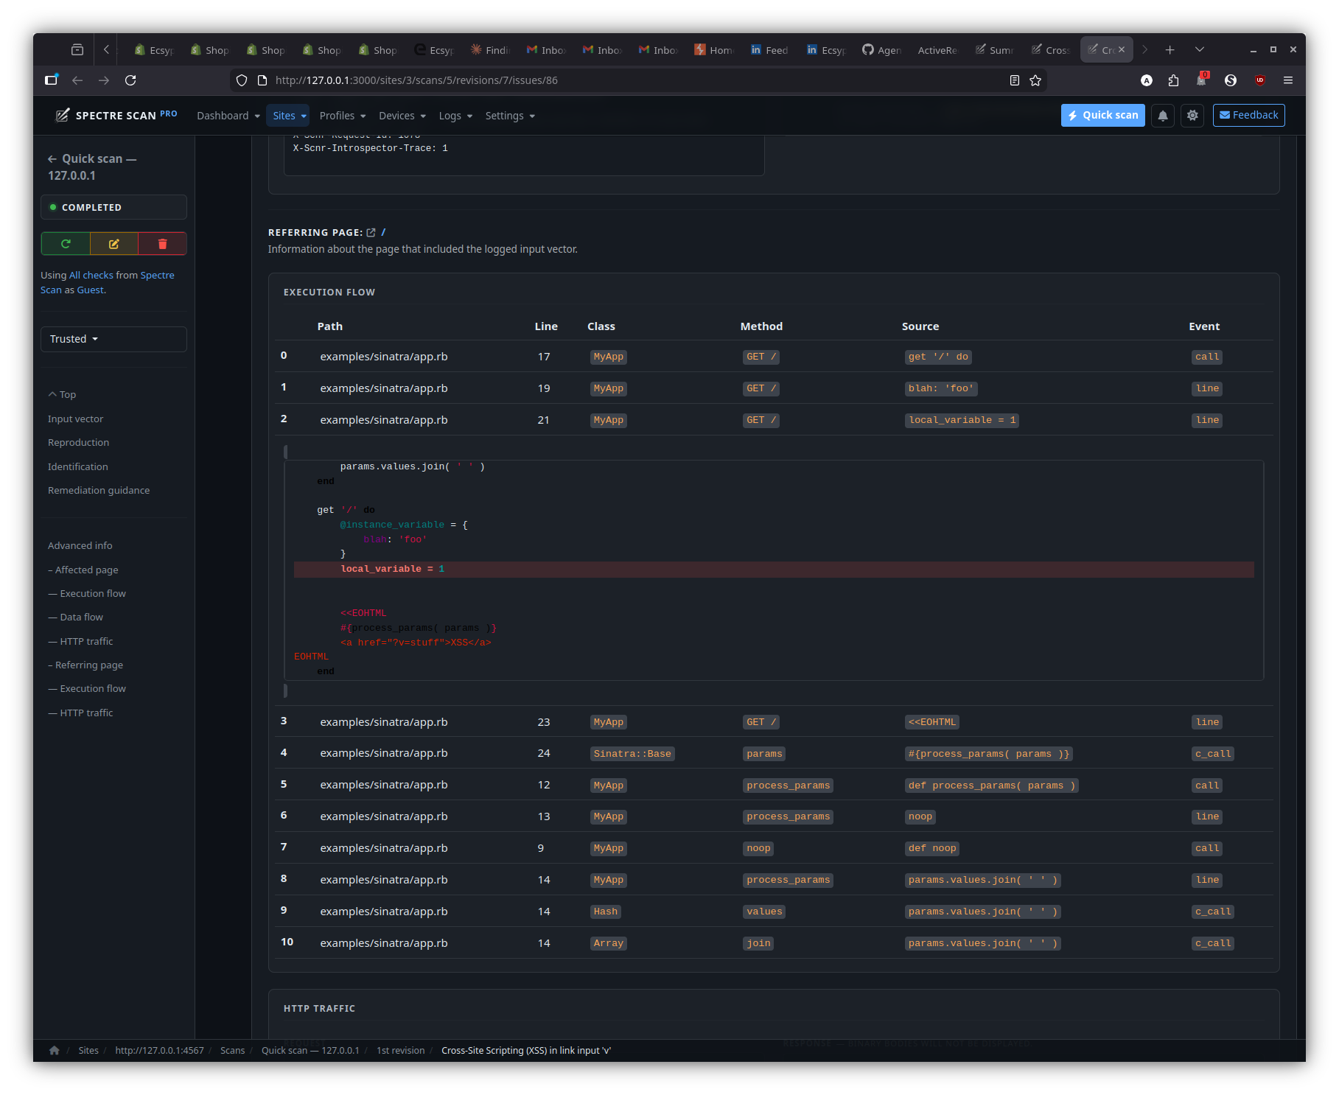1339x1095 pixels.
Task: Click the home icon in the breadcrumb bar
Action: pyautogui.click(x=55, y=1051)
